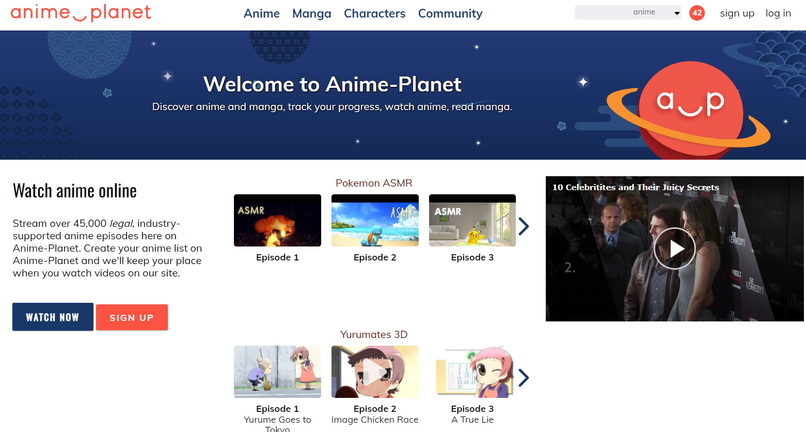
Task: Click the Episode 1 Charmander campfire thumbnail
Action: click(277, 220)
